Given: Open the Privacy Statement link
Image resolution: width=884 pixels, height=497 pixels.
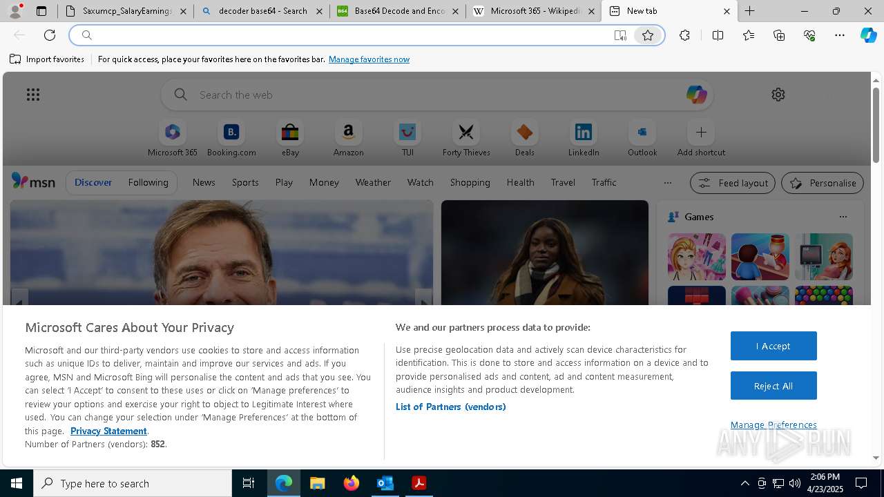Looking at the screenshot, I should click(108, 431).
